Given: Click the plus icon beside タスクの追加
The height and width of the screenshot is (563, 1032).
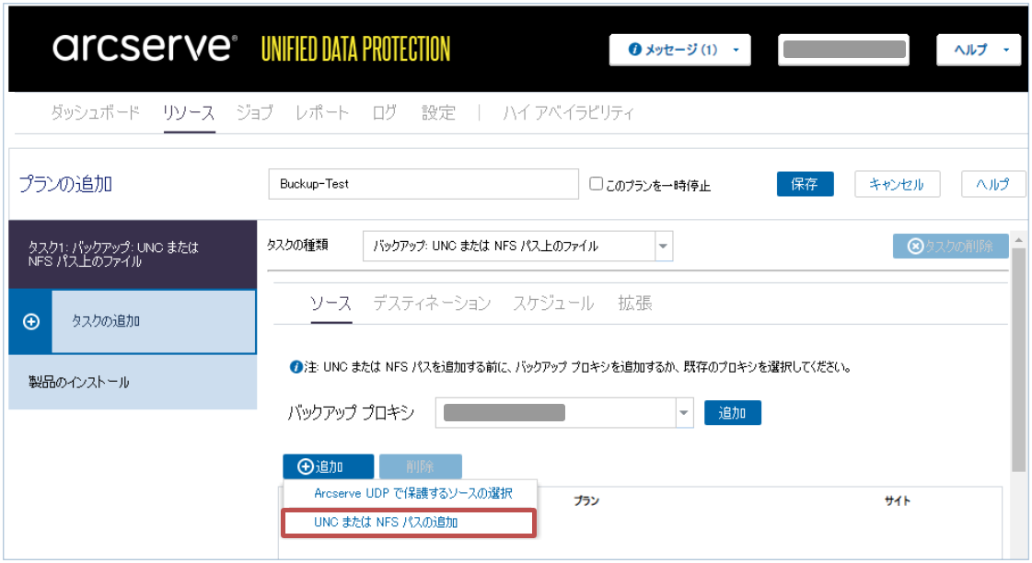Looking at the screenshot, I should 31,321.
